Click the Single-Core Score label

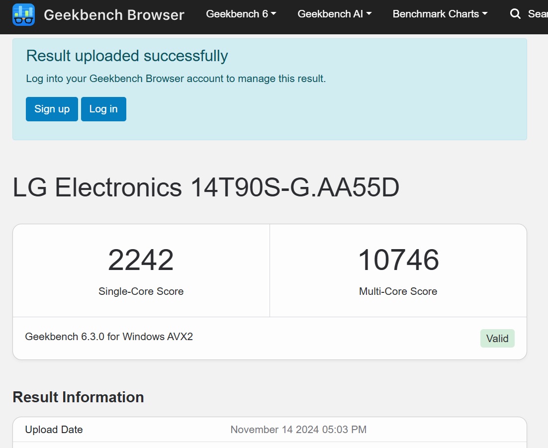141,291
